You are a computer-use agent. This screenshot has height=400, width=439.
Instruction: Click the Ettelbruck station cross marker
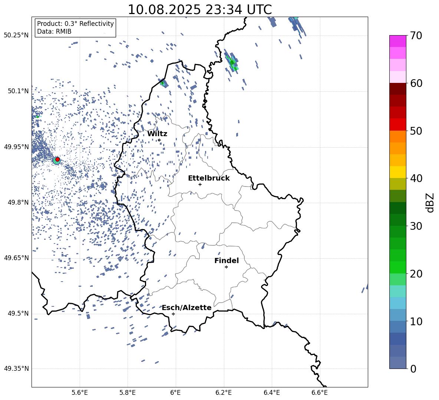(200, 184)
